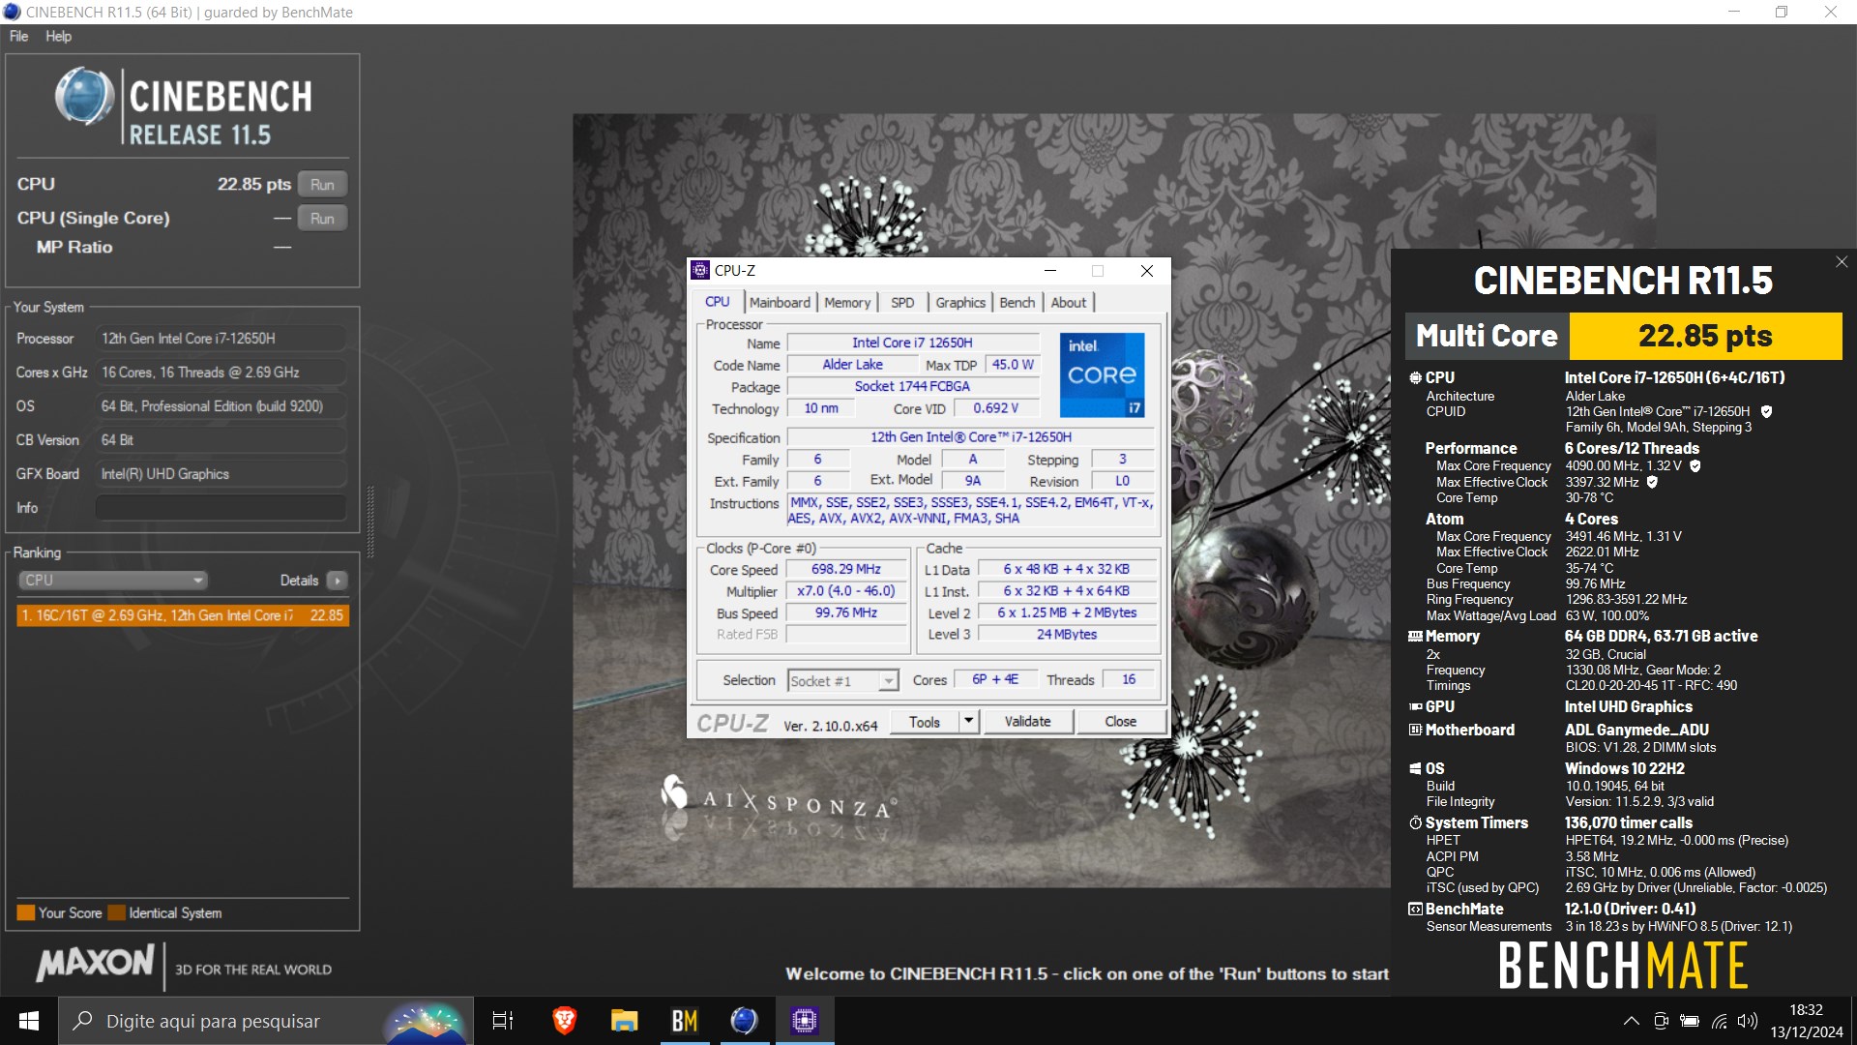Screen dimensions: 1857x1045
Task: Click the Close button in CPU-Z
Action: [x=1120, y=722]
